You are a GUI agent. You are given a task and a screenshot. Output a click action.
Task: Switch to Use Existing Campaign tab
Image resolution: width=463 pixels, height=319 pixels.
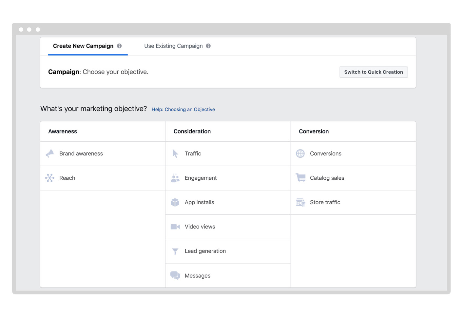[173, 46]
